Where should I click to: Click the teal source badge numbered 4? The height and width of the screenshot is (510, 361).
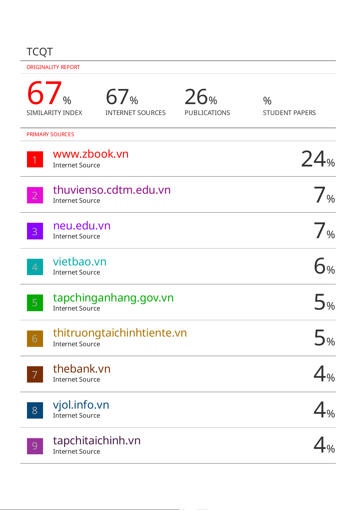point(35,267)
